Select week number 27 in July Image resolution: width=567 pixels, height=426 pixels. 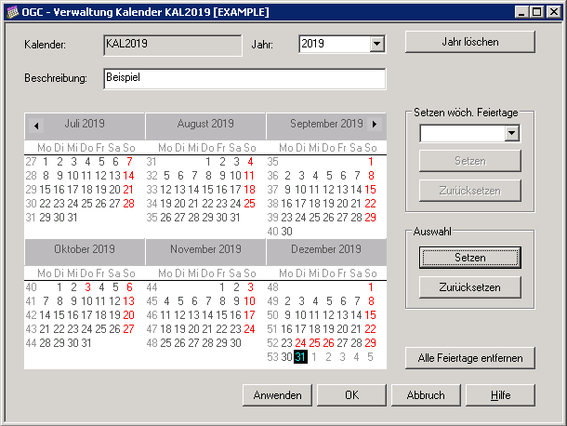31,162
